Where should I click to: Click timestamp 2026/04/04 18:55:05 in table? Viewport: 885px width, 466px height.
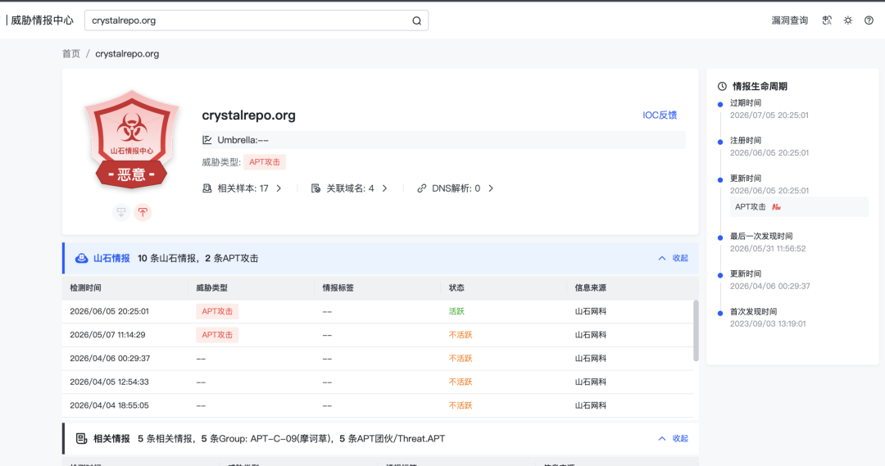pyautogui.click(x=110, y=405)
